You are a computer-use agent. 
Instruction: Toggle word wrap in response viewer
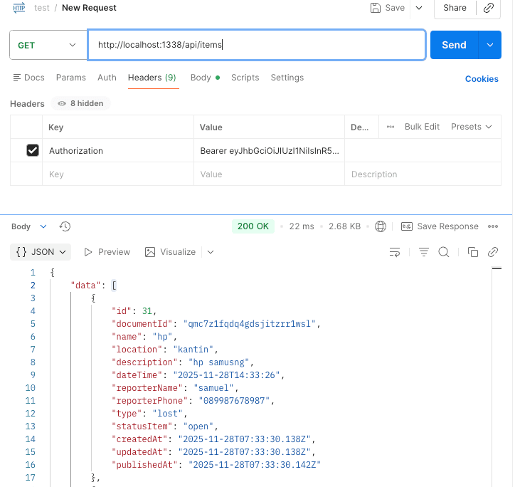[x=395, y=252]
